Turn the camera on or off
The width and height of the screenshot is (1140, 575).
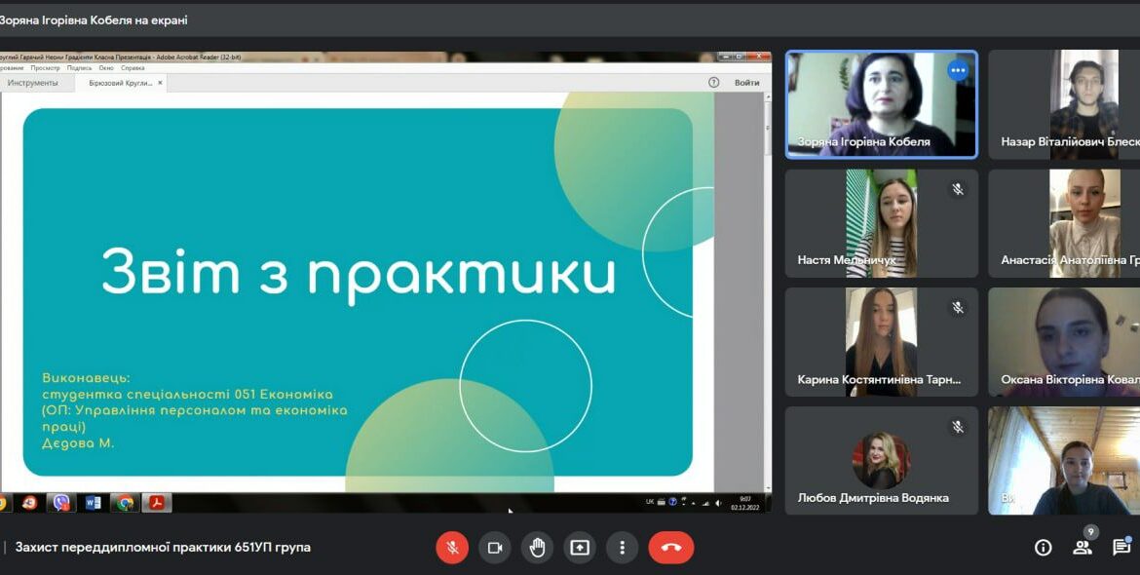point(494,548)
